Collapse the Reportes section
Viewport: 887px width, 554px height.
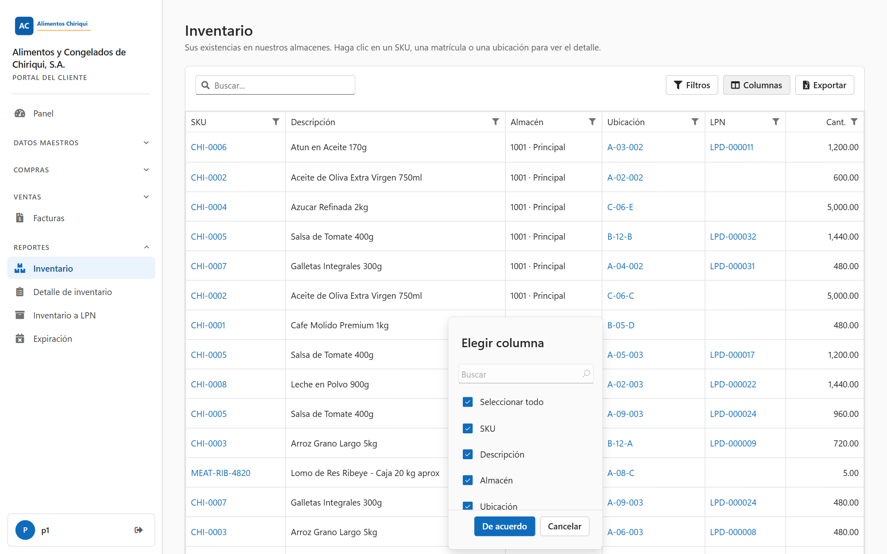pos(81,247)
